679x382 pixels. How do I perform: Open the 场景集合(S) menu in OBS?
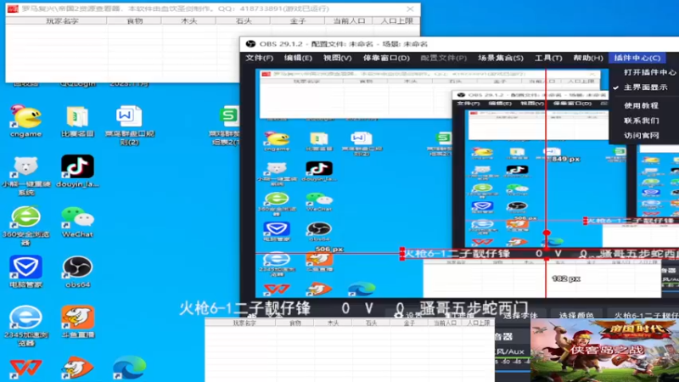(501, 58)
